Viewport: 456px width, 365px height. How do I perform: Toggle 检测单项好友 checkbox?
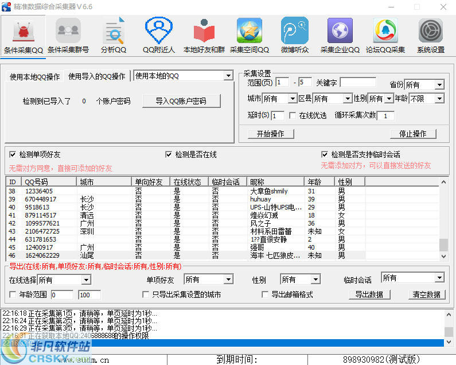click(13, 154)
